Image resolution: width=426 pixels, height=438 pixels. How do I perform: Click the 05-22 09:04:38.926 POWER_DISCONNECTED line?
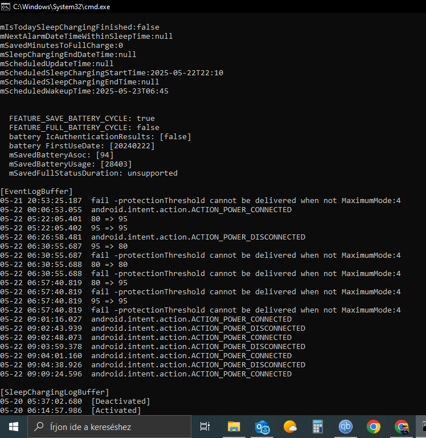(x=153, y=365)
